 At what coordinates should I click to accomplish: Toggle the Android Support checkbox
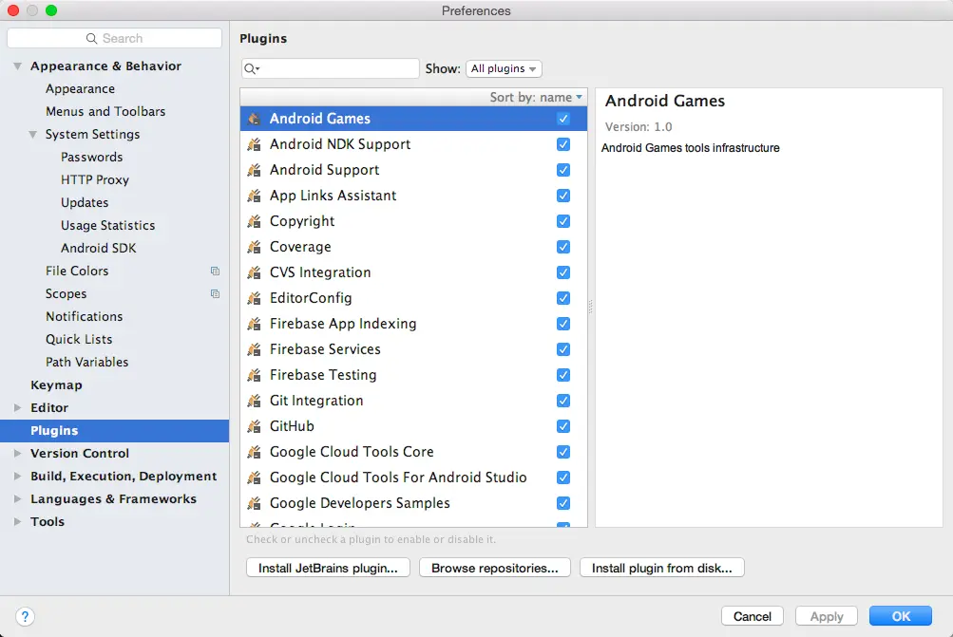(563, 170)
